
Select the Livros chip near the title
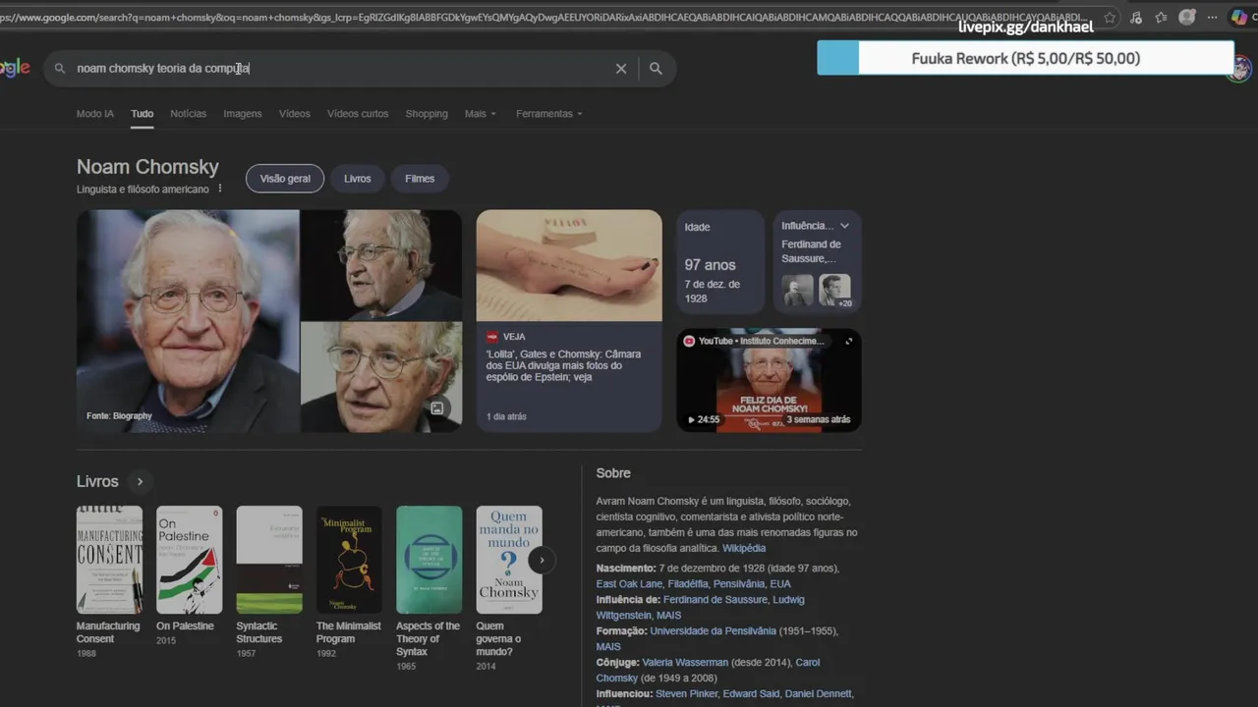pyautogui.click(x=358, y=179)
